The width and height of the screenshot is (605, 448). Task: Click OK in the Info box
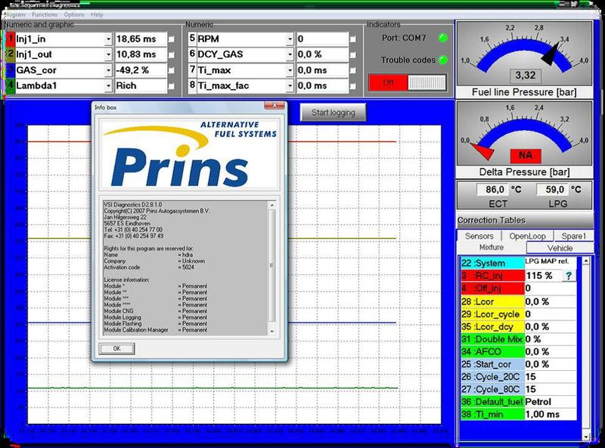coord(117,348)
